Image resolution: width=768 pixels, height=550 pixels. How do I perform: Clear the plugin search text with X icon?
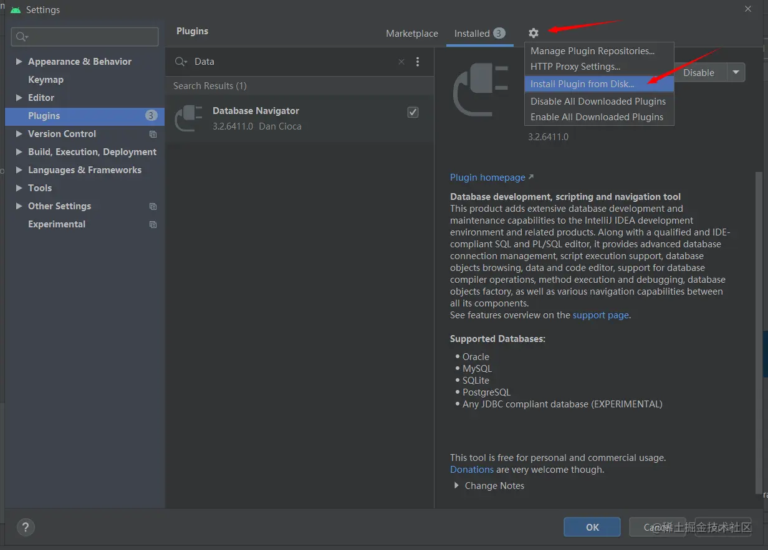pos(401,62)
